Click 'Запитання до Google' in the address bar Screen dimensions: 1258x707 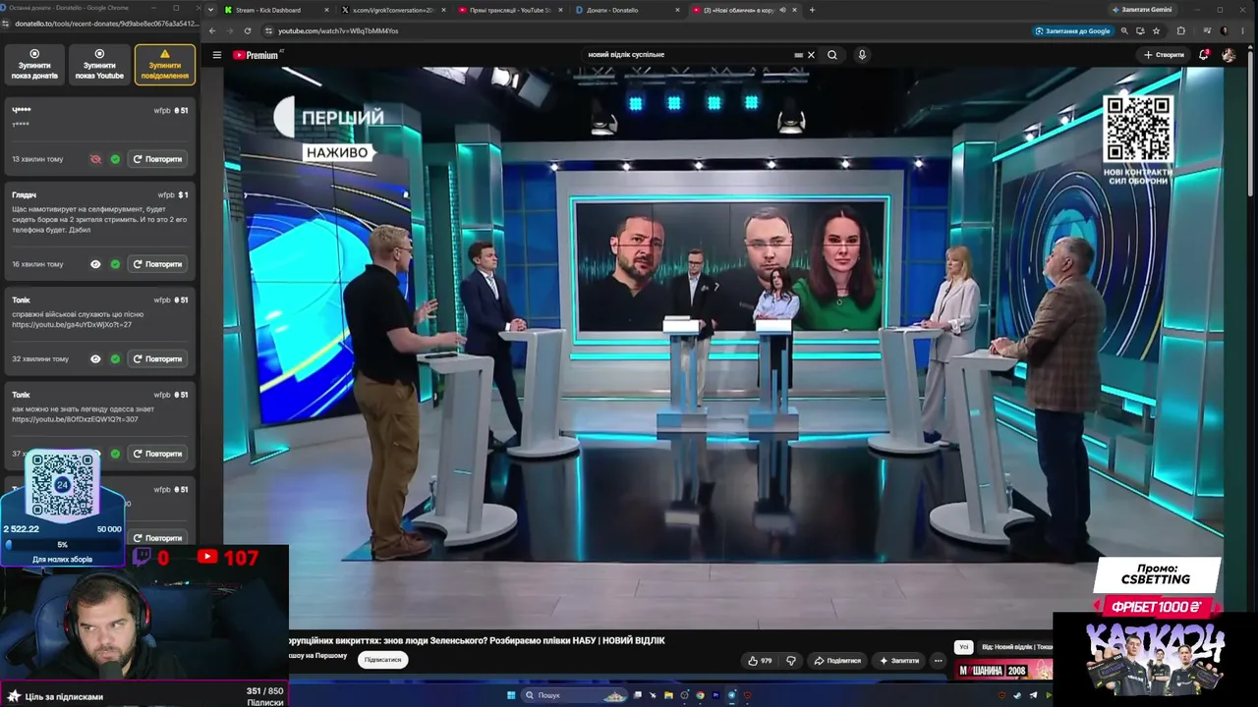tap(1072, 30)
